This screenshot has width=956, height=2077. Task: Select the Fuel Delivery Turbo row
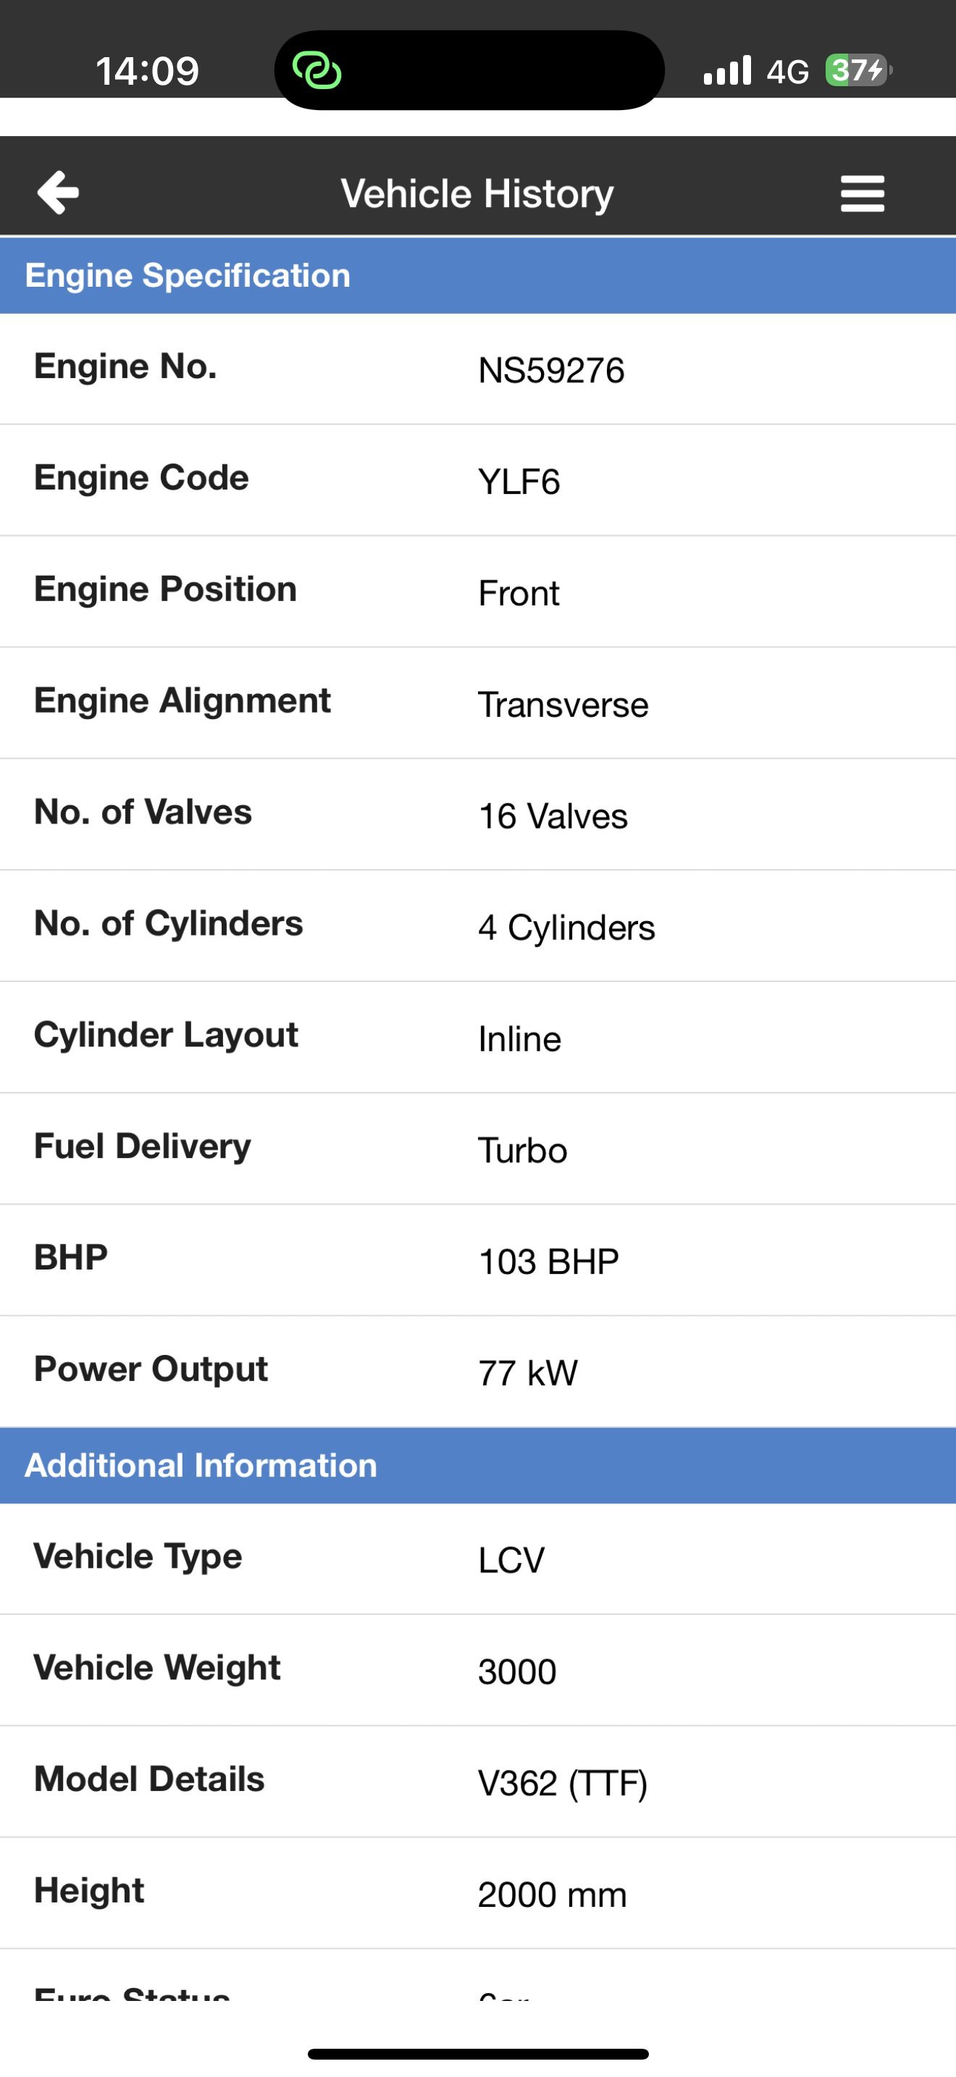point(478,1149)
